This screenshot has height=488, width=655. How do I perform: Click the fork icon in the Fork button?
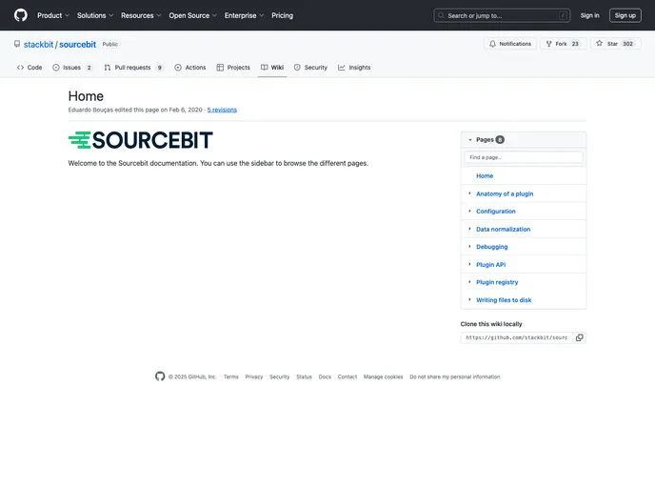point(549,44)
